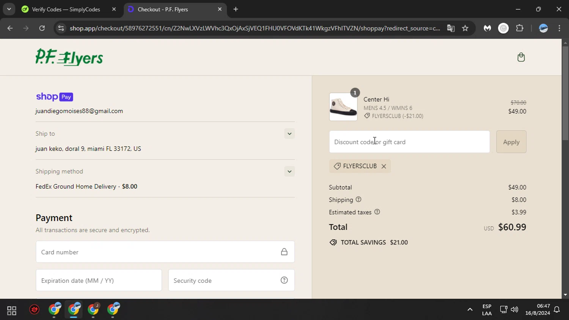The height and width of the screenshot is (320, 569).
Task: Go back to the previous page
Action: coord(10,28)
